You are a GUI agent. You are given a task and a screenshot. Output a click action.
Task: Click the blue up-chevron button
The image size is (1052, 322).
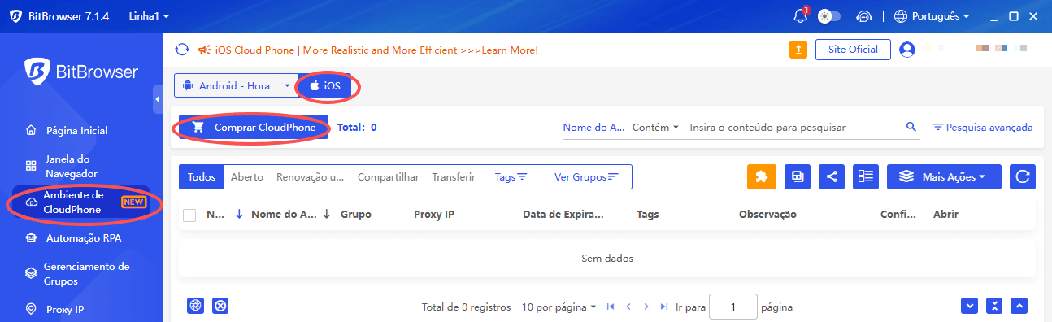(x=1019, y=306)
